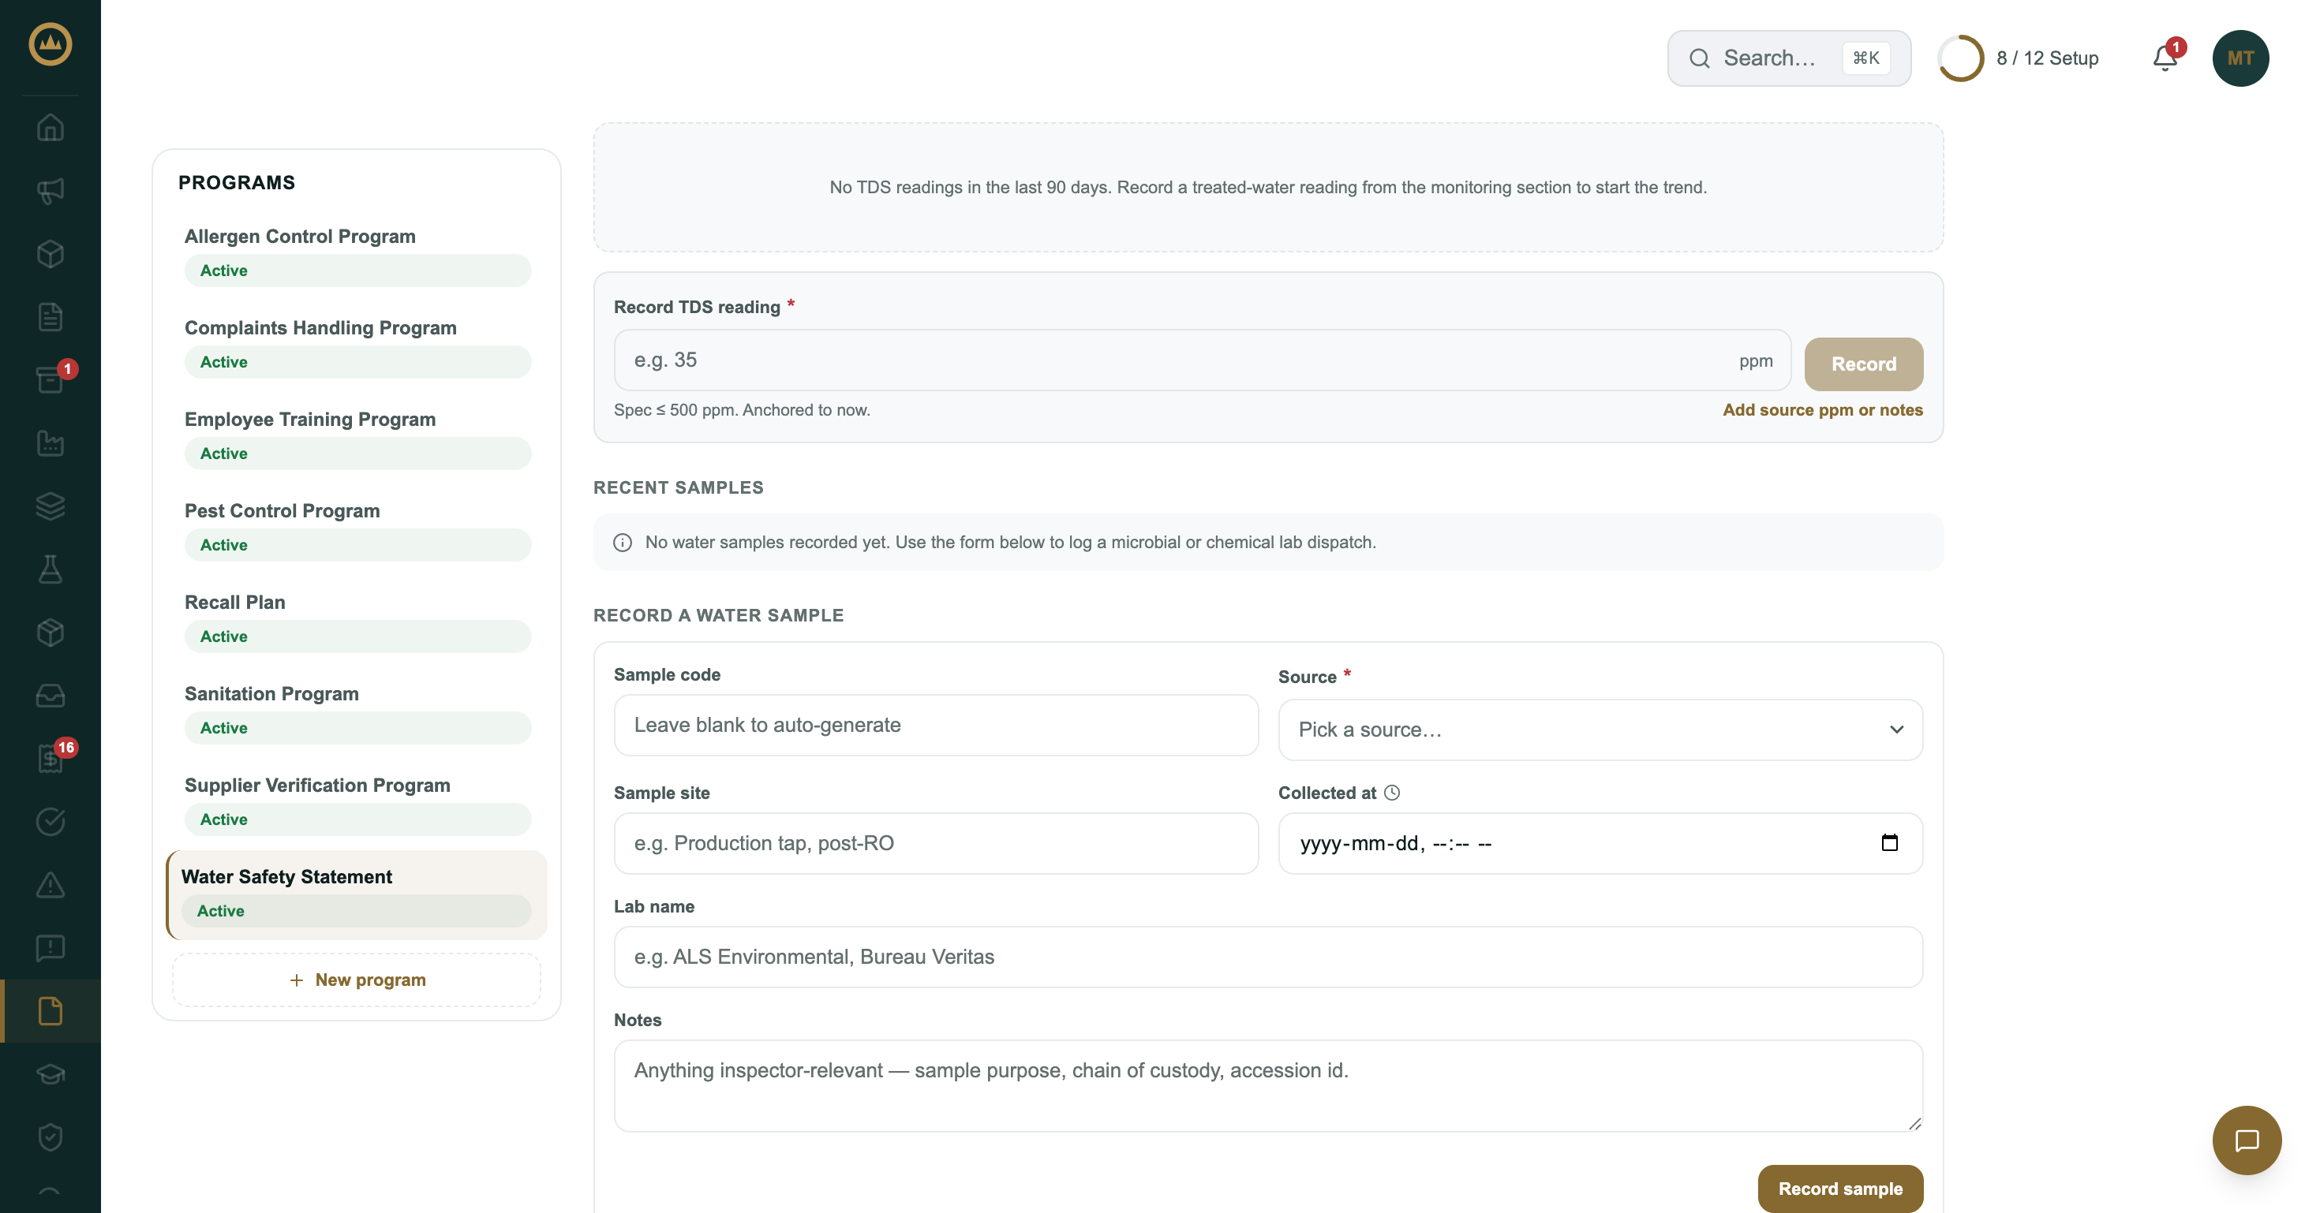Click the Lab name input field

pyautogui.click(x=1268, y=957)
